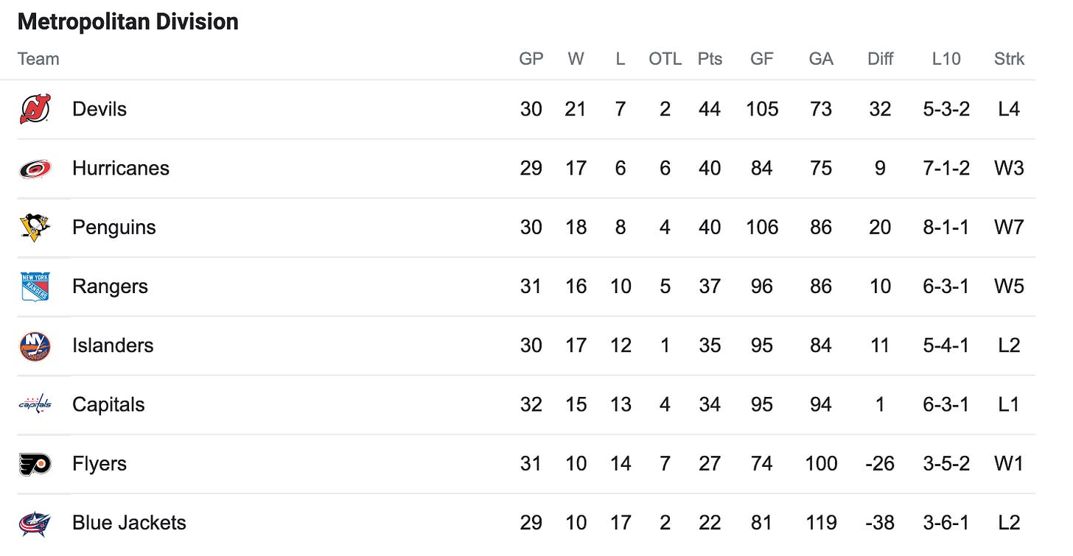Click the Metropolitan Division heading
This screenshot has width=1073, height=556.
pyautogui.click(x=128, y=21)
